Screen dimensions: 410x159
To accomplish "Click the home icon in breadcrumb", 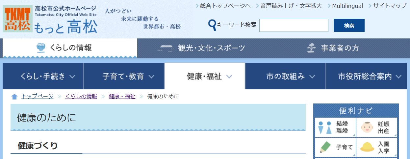I will (14, 97).
